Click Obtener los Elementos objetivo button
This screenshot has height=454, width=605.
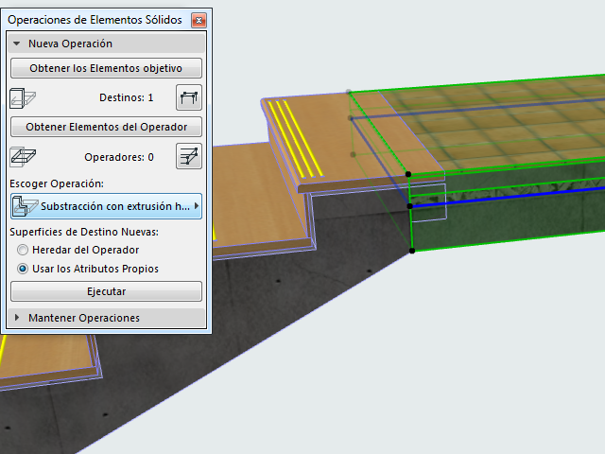click(x=106, y=68)
